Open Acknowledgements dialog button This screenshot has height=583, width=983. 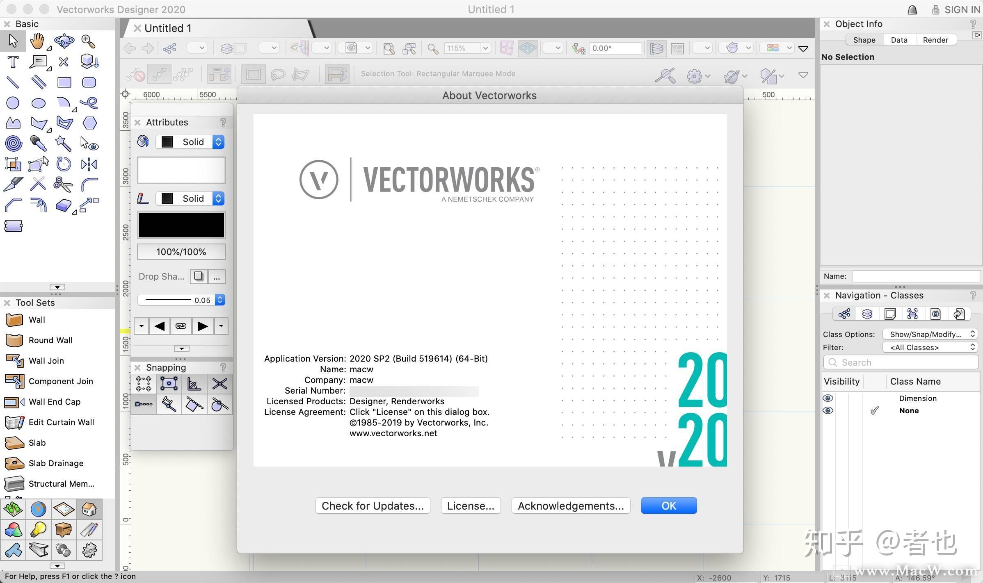(x=571, y=506)
